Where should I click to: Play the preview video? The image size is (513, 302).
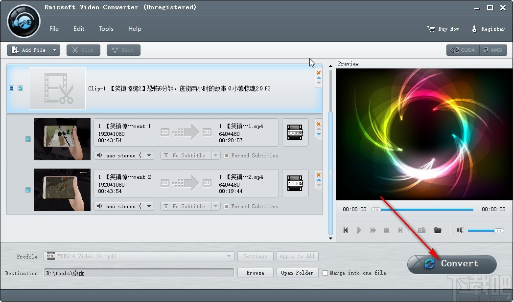coord(359,230)
